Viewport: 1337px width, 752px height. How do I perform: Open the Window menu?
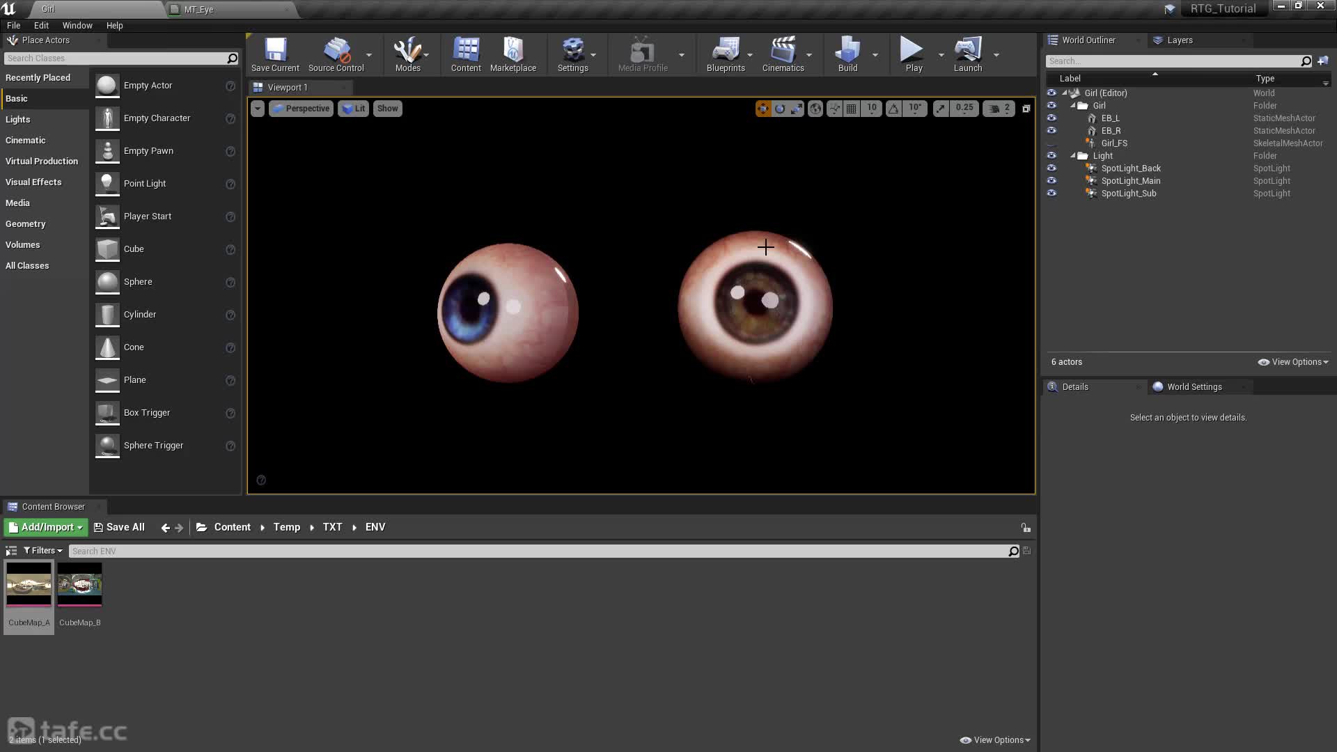77,25
